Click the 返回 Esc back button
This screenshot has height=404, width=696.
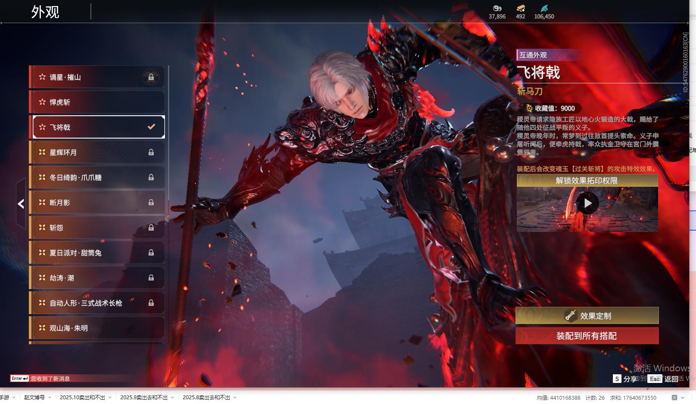[665, 379]
